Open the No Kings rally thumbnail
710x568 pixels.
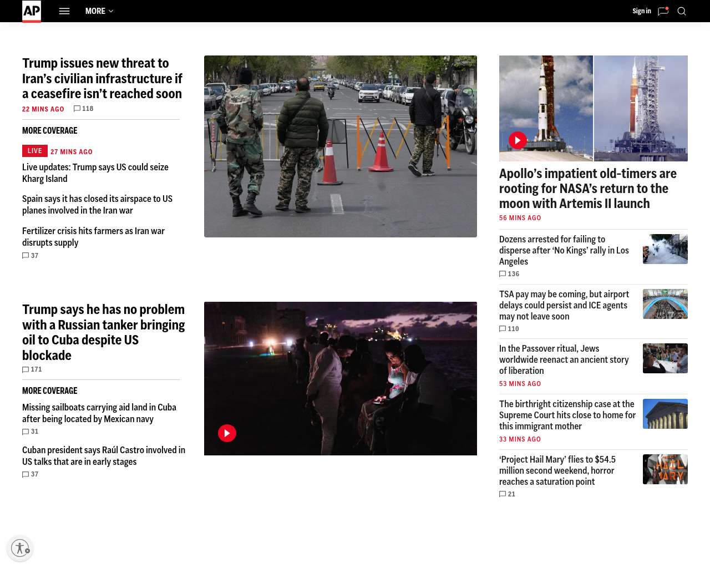tap(665, 249)
